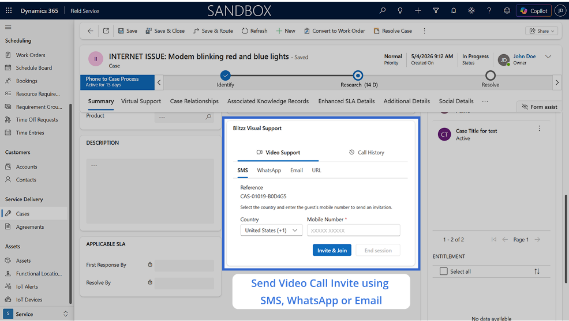Click Save in the command bar
The height and width of the screenshot is (321, 569).
[128, 31]
